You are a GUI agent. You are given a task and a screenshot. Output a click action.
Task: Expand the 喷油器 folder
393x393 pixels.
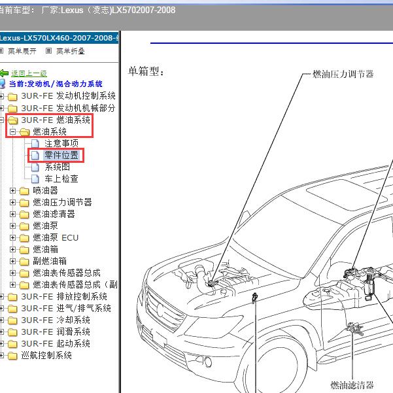[x=13, y=190]
